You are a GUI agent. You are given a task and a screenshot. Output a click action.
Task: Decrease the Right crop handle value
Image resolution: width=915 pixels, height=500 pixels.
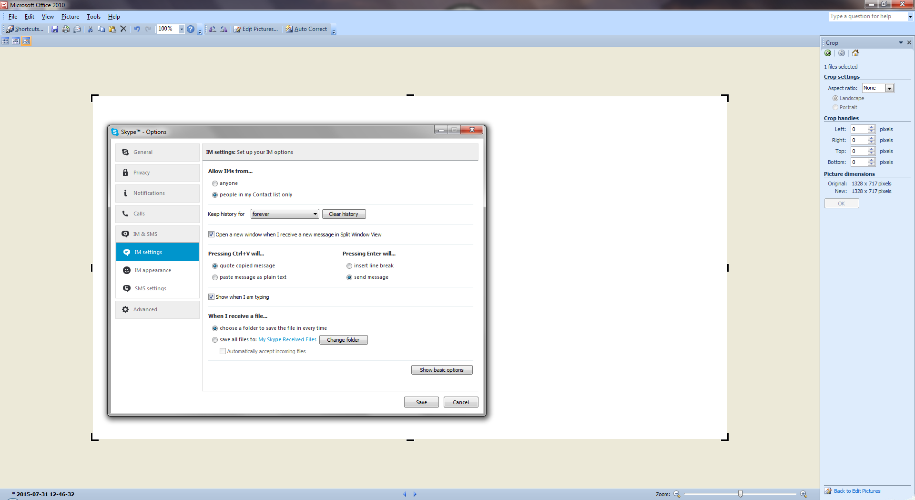(x=872, y=143)
